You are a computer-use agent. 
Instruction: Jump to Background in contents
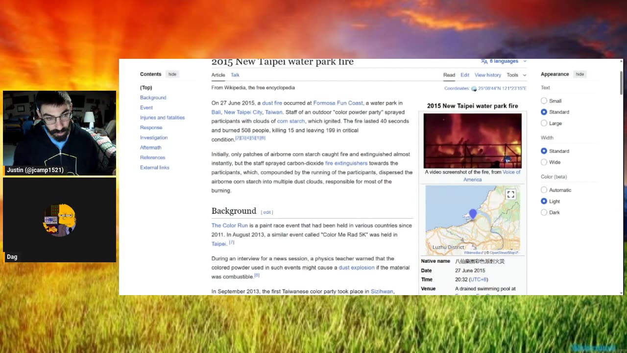153,98
